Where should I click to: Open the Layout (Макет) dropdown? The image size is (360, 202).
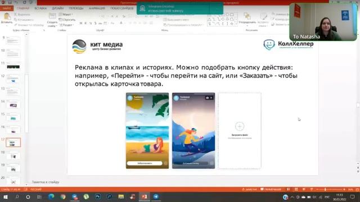[66, 15]
